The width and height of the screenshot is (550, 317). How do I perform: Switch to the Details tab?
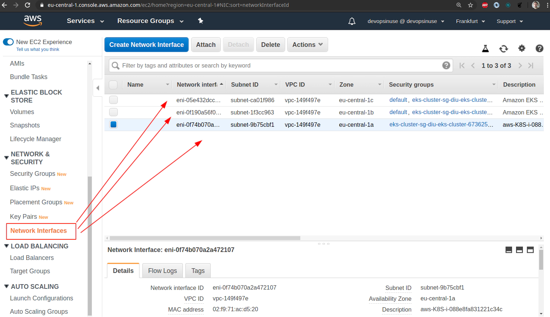(x=123, y=270)
